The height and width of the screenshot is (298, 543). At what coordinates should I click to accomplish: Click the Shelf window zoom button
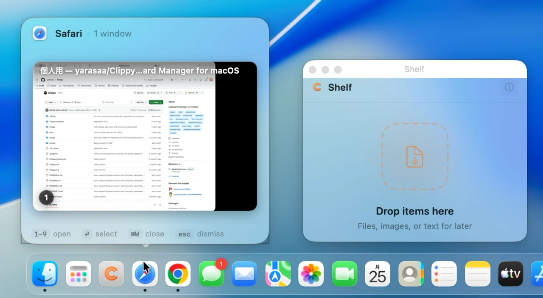(x=338, y=70)
